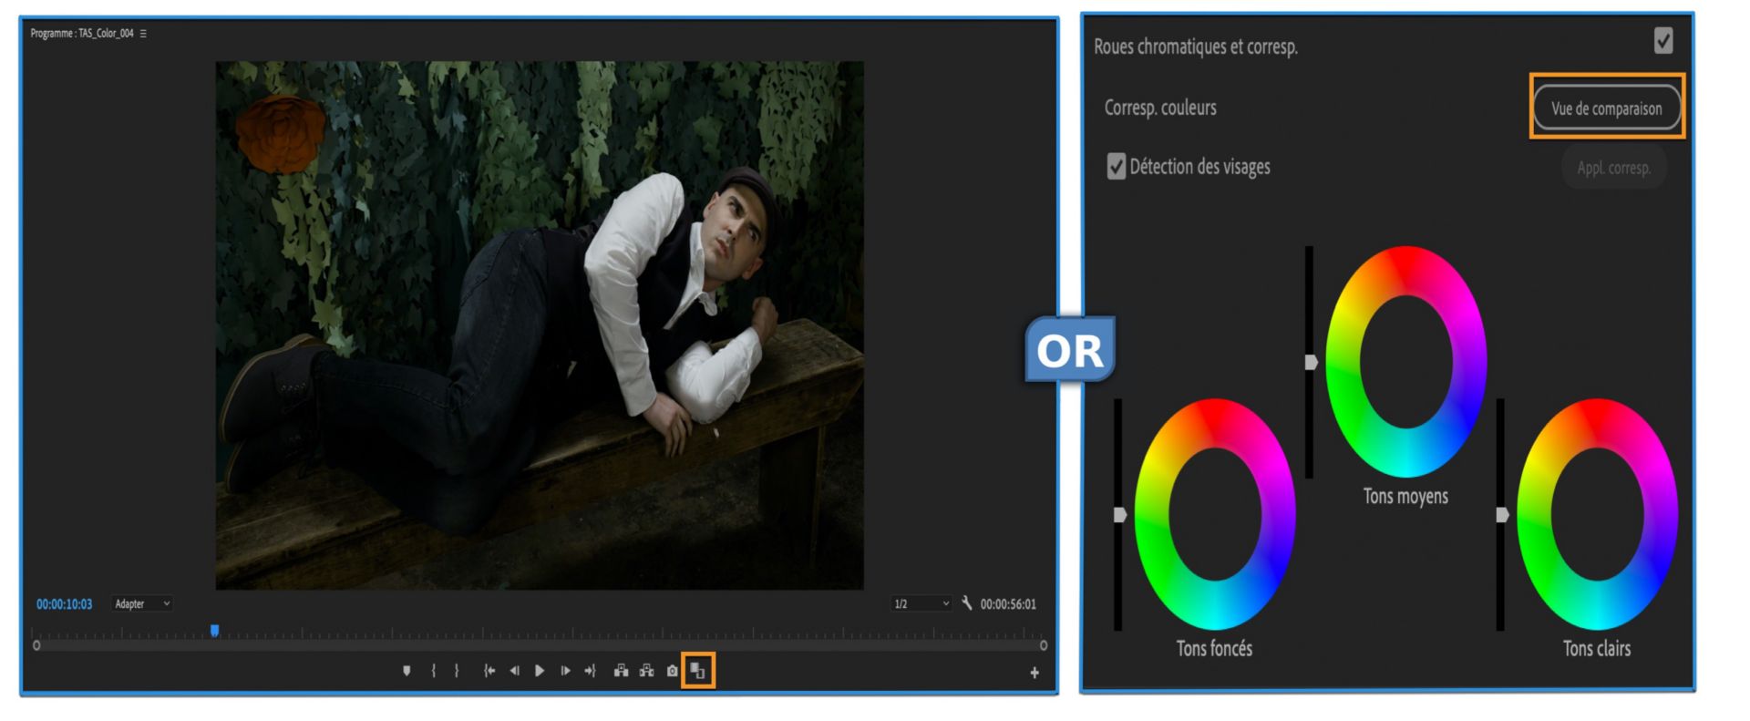This screenshot has height=721, width=1750.
Task: Add a marker in the Program monitor
Action: point(407,671)
